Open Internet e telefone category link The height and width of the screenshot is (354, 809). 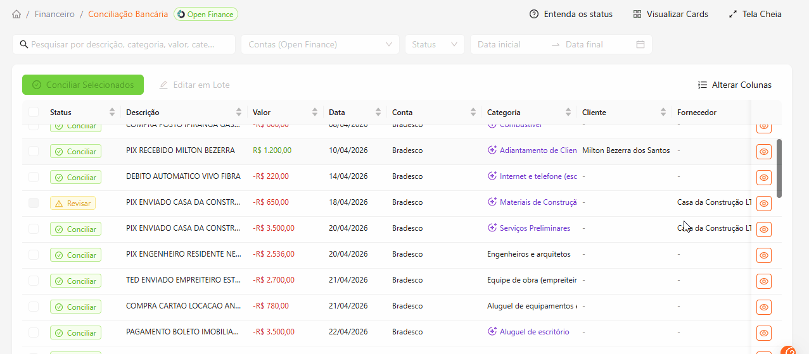[538, 176]
